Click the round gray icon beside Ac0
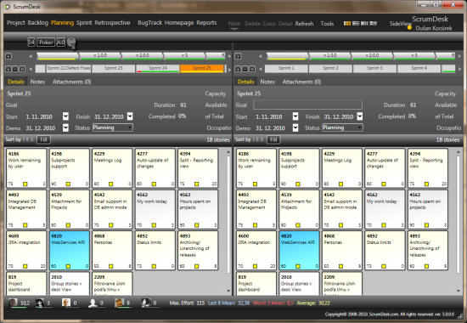The width and height of the screenshot is (467, 323). click(x=71, y=43)
